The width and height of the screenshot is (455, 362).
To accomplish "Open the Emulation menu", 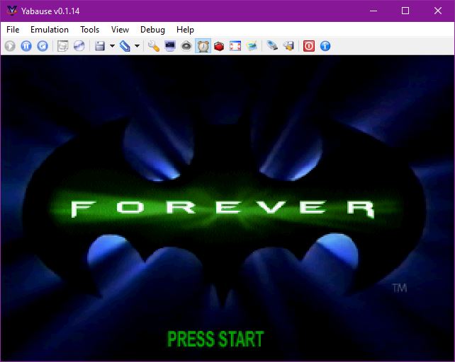I will pyautogui.click(x=50, y=30).
